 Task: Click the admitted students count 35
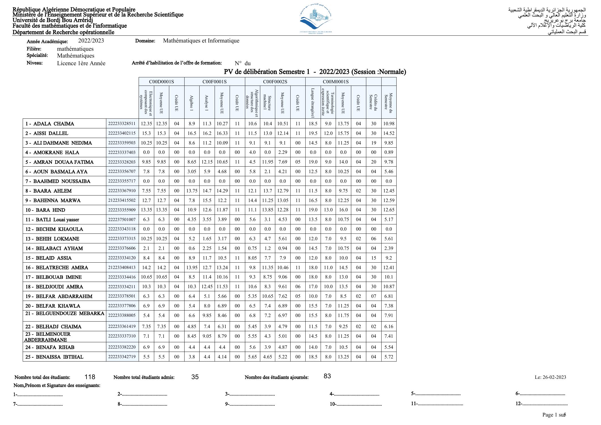pyautogui.click(x=195, y=377)
